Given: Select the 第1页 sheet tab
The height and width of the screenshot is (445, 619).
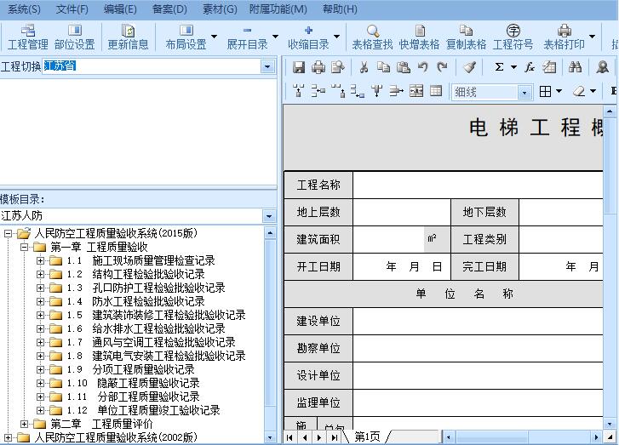Looking at the screenshot, I should click(x=367, y=436).
